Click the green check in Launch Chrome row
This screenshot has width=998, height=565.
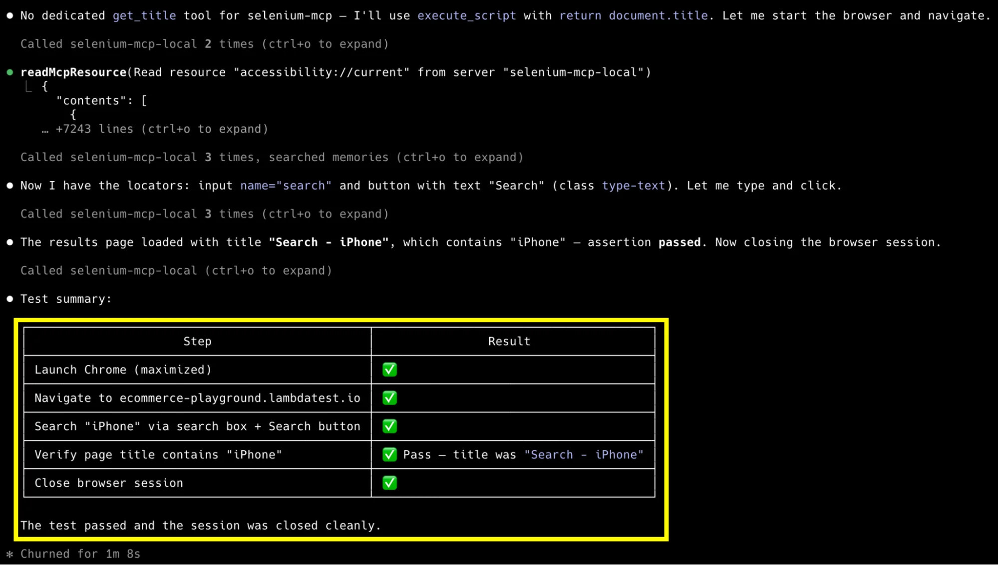(389, 370)
